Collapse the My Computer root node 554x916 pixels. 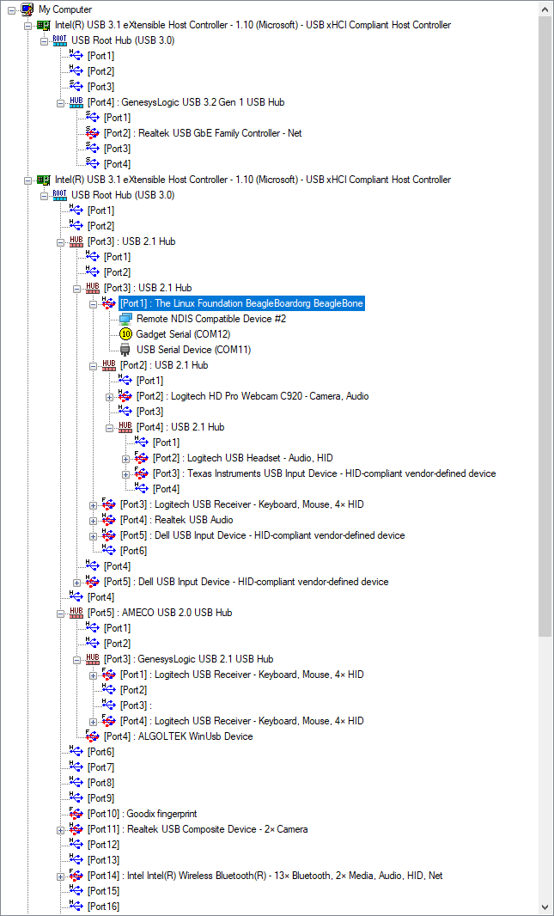pyautogui.click(x=11, y=9)
